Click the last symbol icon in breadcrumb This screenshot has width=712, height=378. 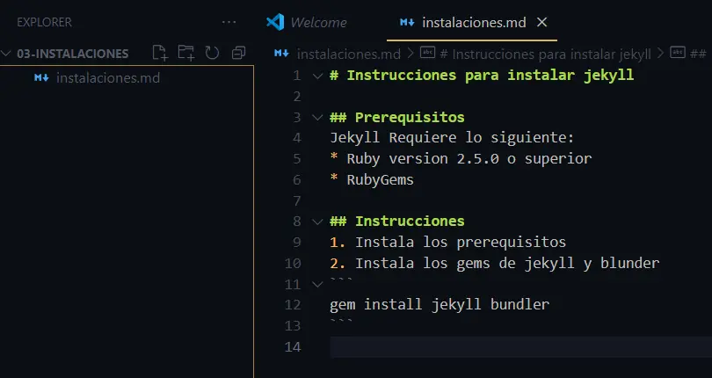[678, 53]
